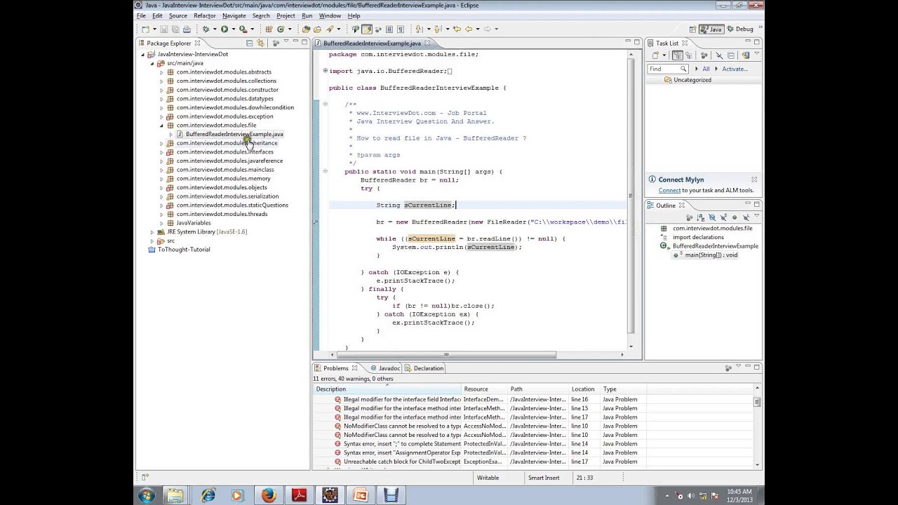Collapse com.interviewdot.modules.file package
The width and height of the screenshot is (898, 505).
coord(161,126)
